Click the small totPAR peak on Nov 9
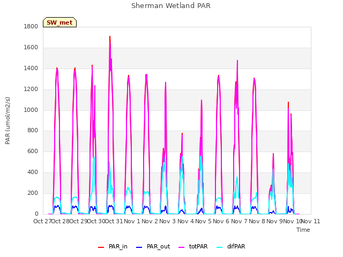 coord(273,154)
